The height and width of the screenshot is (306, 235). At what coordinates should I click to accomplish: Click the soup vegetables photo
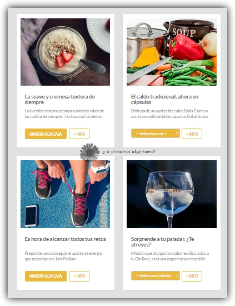(x=172, y=52)
